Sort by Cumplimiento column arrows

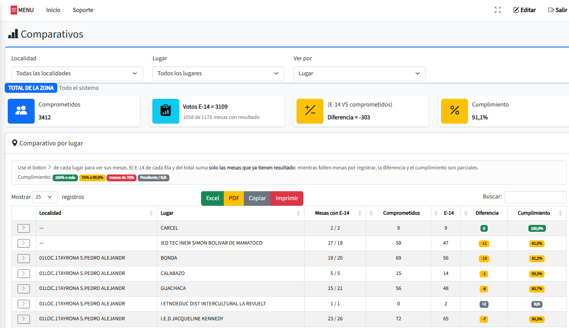[x=560, y=213]
